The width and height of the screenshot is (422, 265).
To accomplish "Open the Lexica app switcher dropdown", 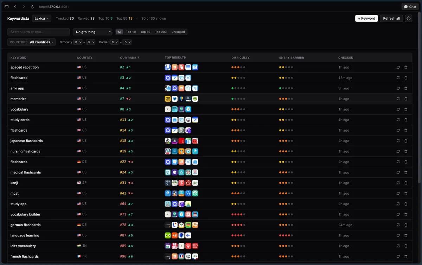I will pos(41,18).
